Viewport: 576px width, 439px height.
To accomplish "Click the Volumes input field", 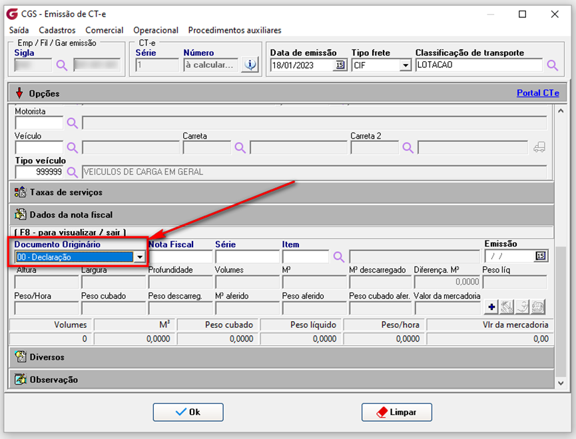I will coord(247,282).
